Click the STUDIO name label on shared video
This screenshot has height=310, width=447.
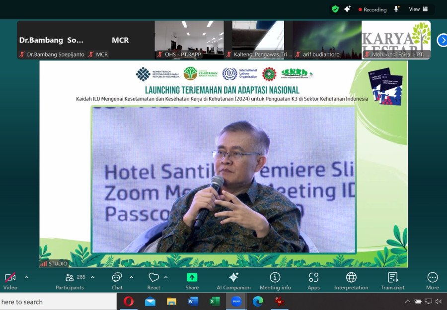point(54,263)
